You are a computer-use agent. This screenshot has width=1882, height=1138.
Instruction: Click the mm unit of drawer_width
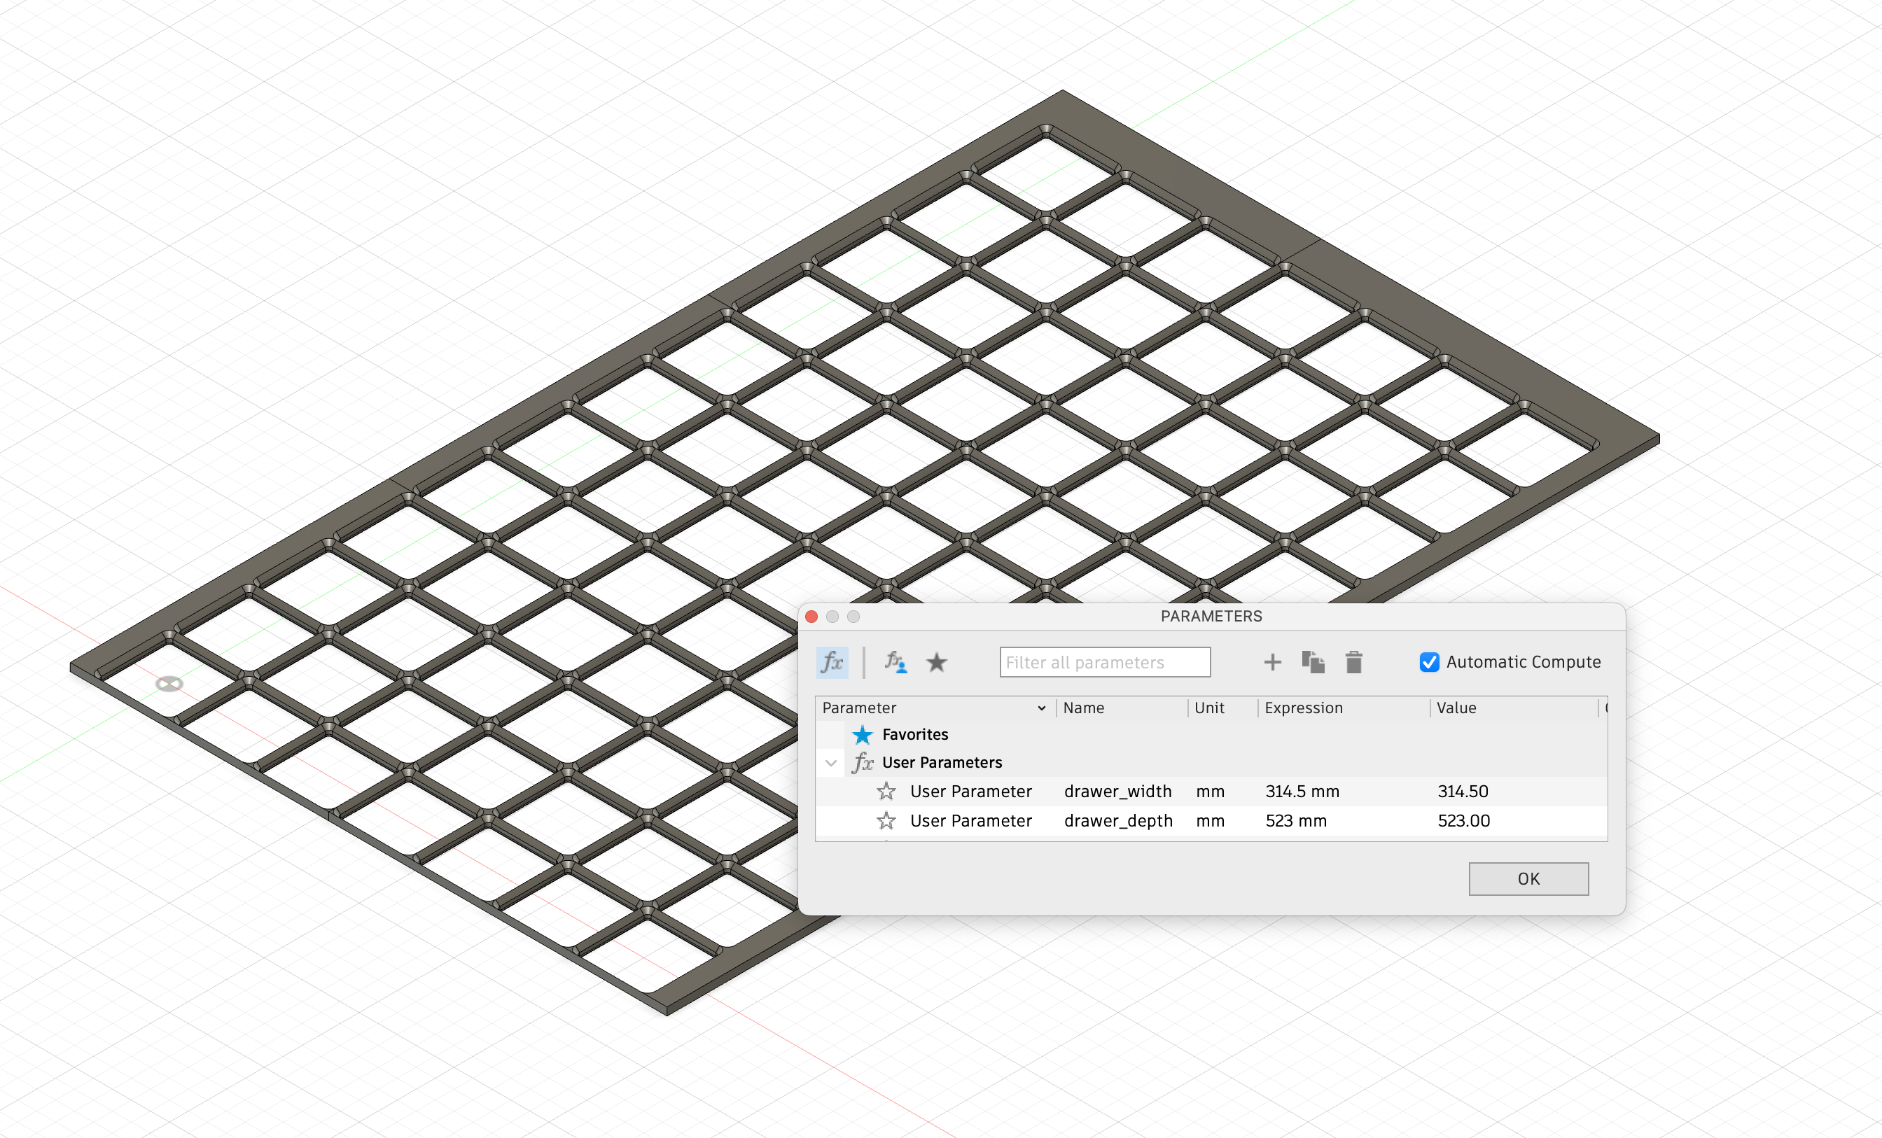(1210, 792)
